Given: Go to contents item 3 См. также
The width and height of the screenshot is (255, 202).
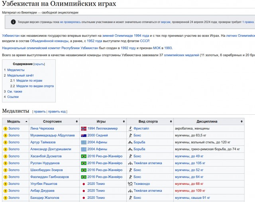Looking at the screenshot, I should pos(15,92).
